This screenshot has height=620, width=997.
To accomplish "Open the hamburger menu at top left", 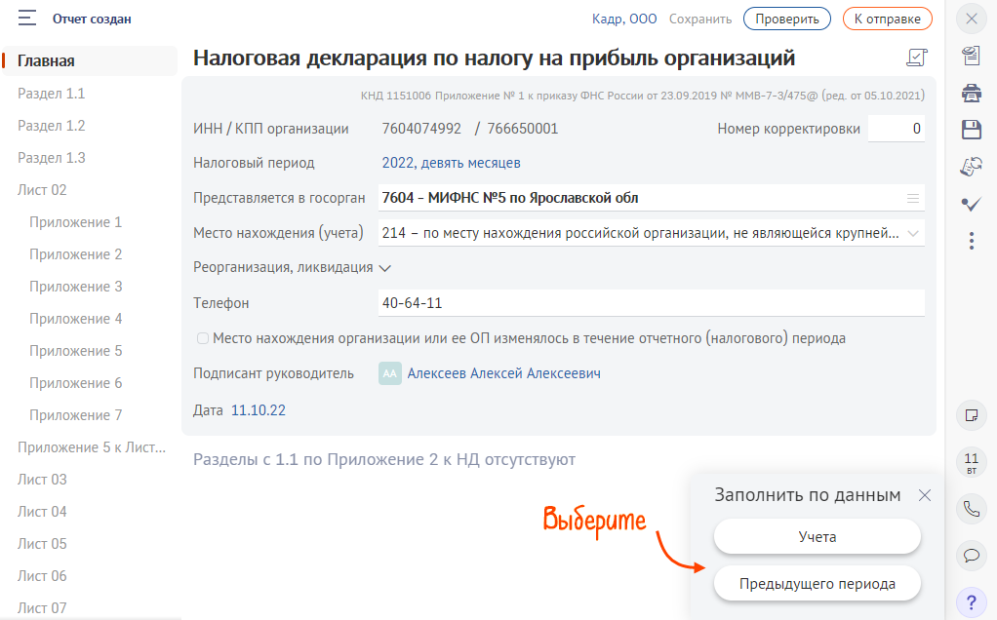I will (27, 18).
